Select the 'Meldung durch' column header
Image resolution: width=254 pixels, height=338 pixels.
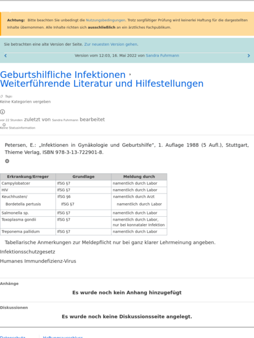139,177
